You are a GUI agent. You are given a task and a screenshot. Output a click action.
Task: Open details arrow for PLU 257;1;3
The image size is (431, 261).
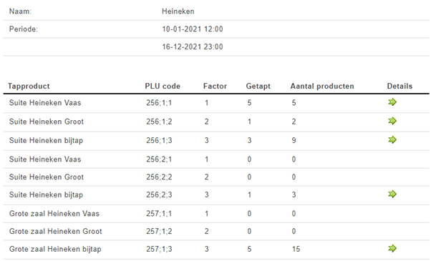(392, 249)
